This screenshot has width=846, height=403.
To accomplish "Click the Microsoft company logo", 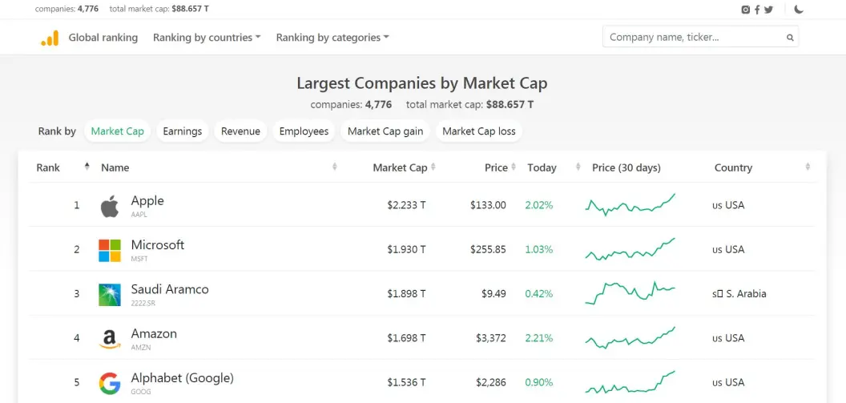I will click(110, 250).
